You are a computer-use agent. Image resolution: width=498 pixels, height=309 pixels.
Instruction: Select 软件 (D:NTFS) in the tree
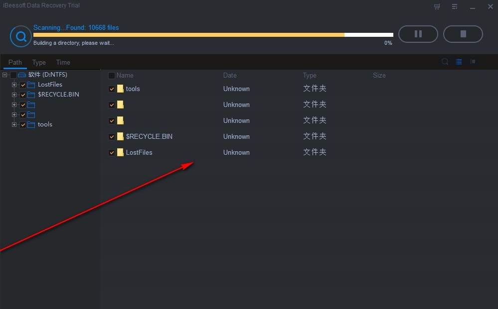pyautogui.click(x=48, y=75)
